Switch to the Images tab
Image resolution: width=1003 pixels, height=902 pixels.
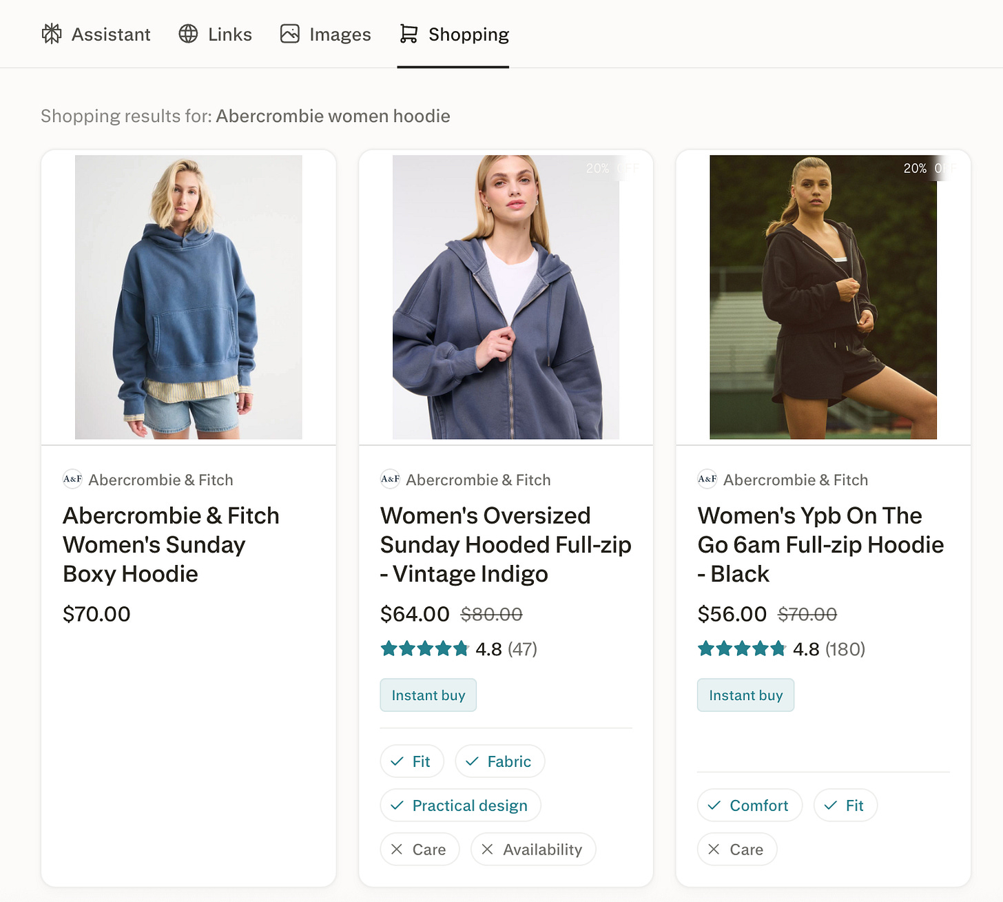[326, 34]
